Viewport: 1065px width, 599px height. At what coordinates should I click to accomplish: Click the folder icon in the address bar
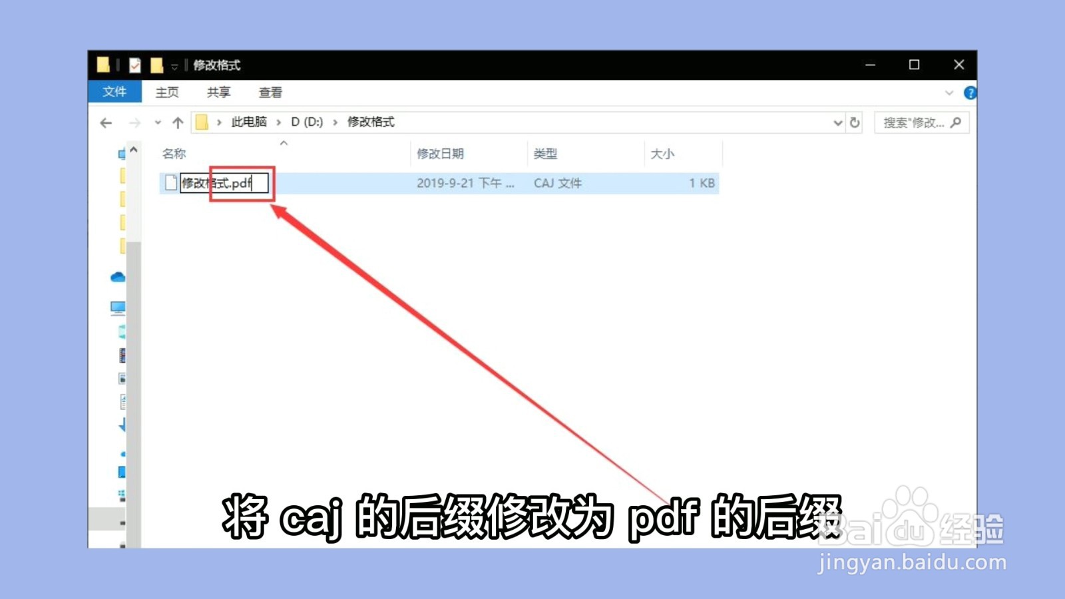(202, 122)
